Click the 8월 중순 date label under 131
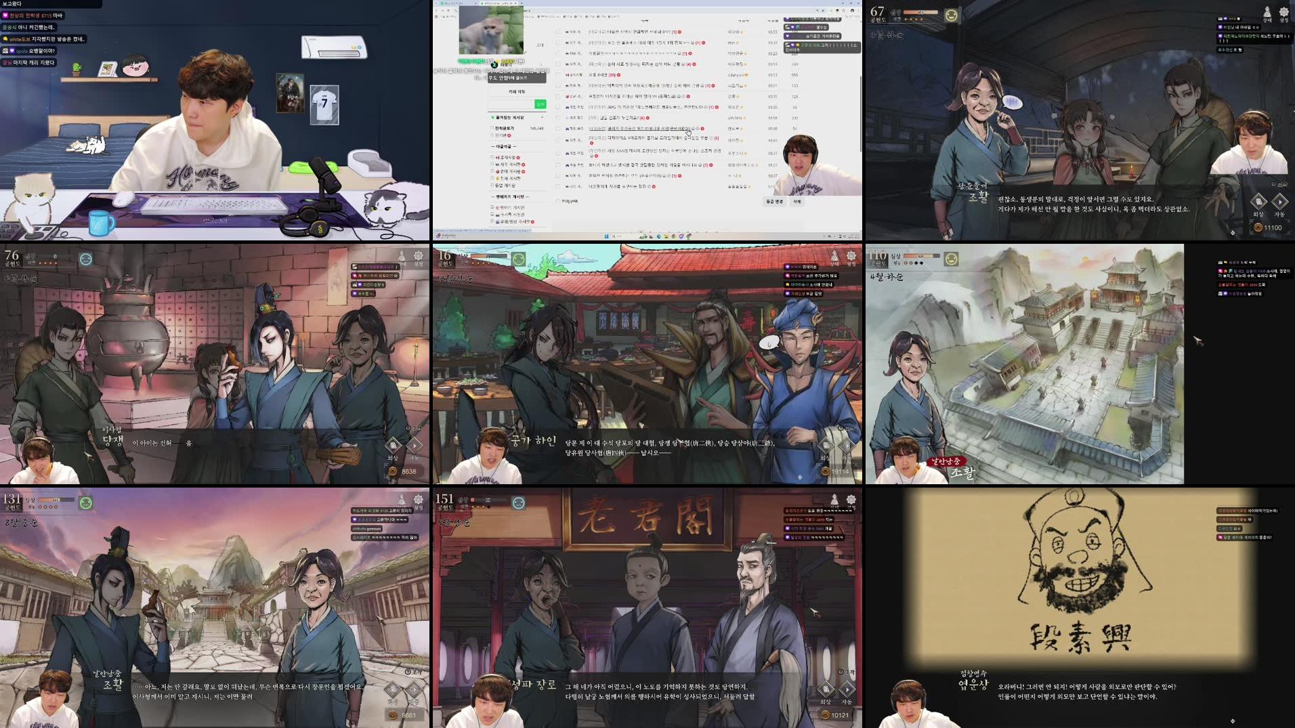 20,522
